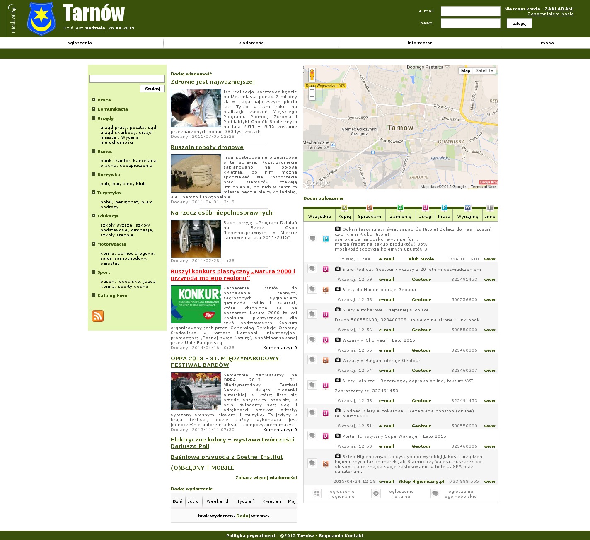590x540 pixels.
Task: Open the 'Zobacz więcej wiadomości' link
Action: (266, 477)
